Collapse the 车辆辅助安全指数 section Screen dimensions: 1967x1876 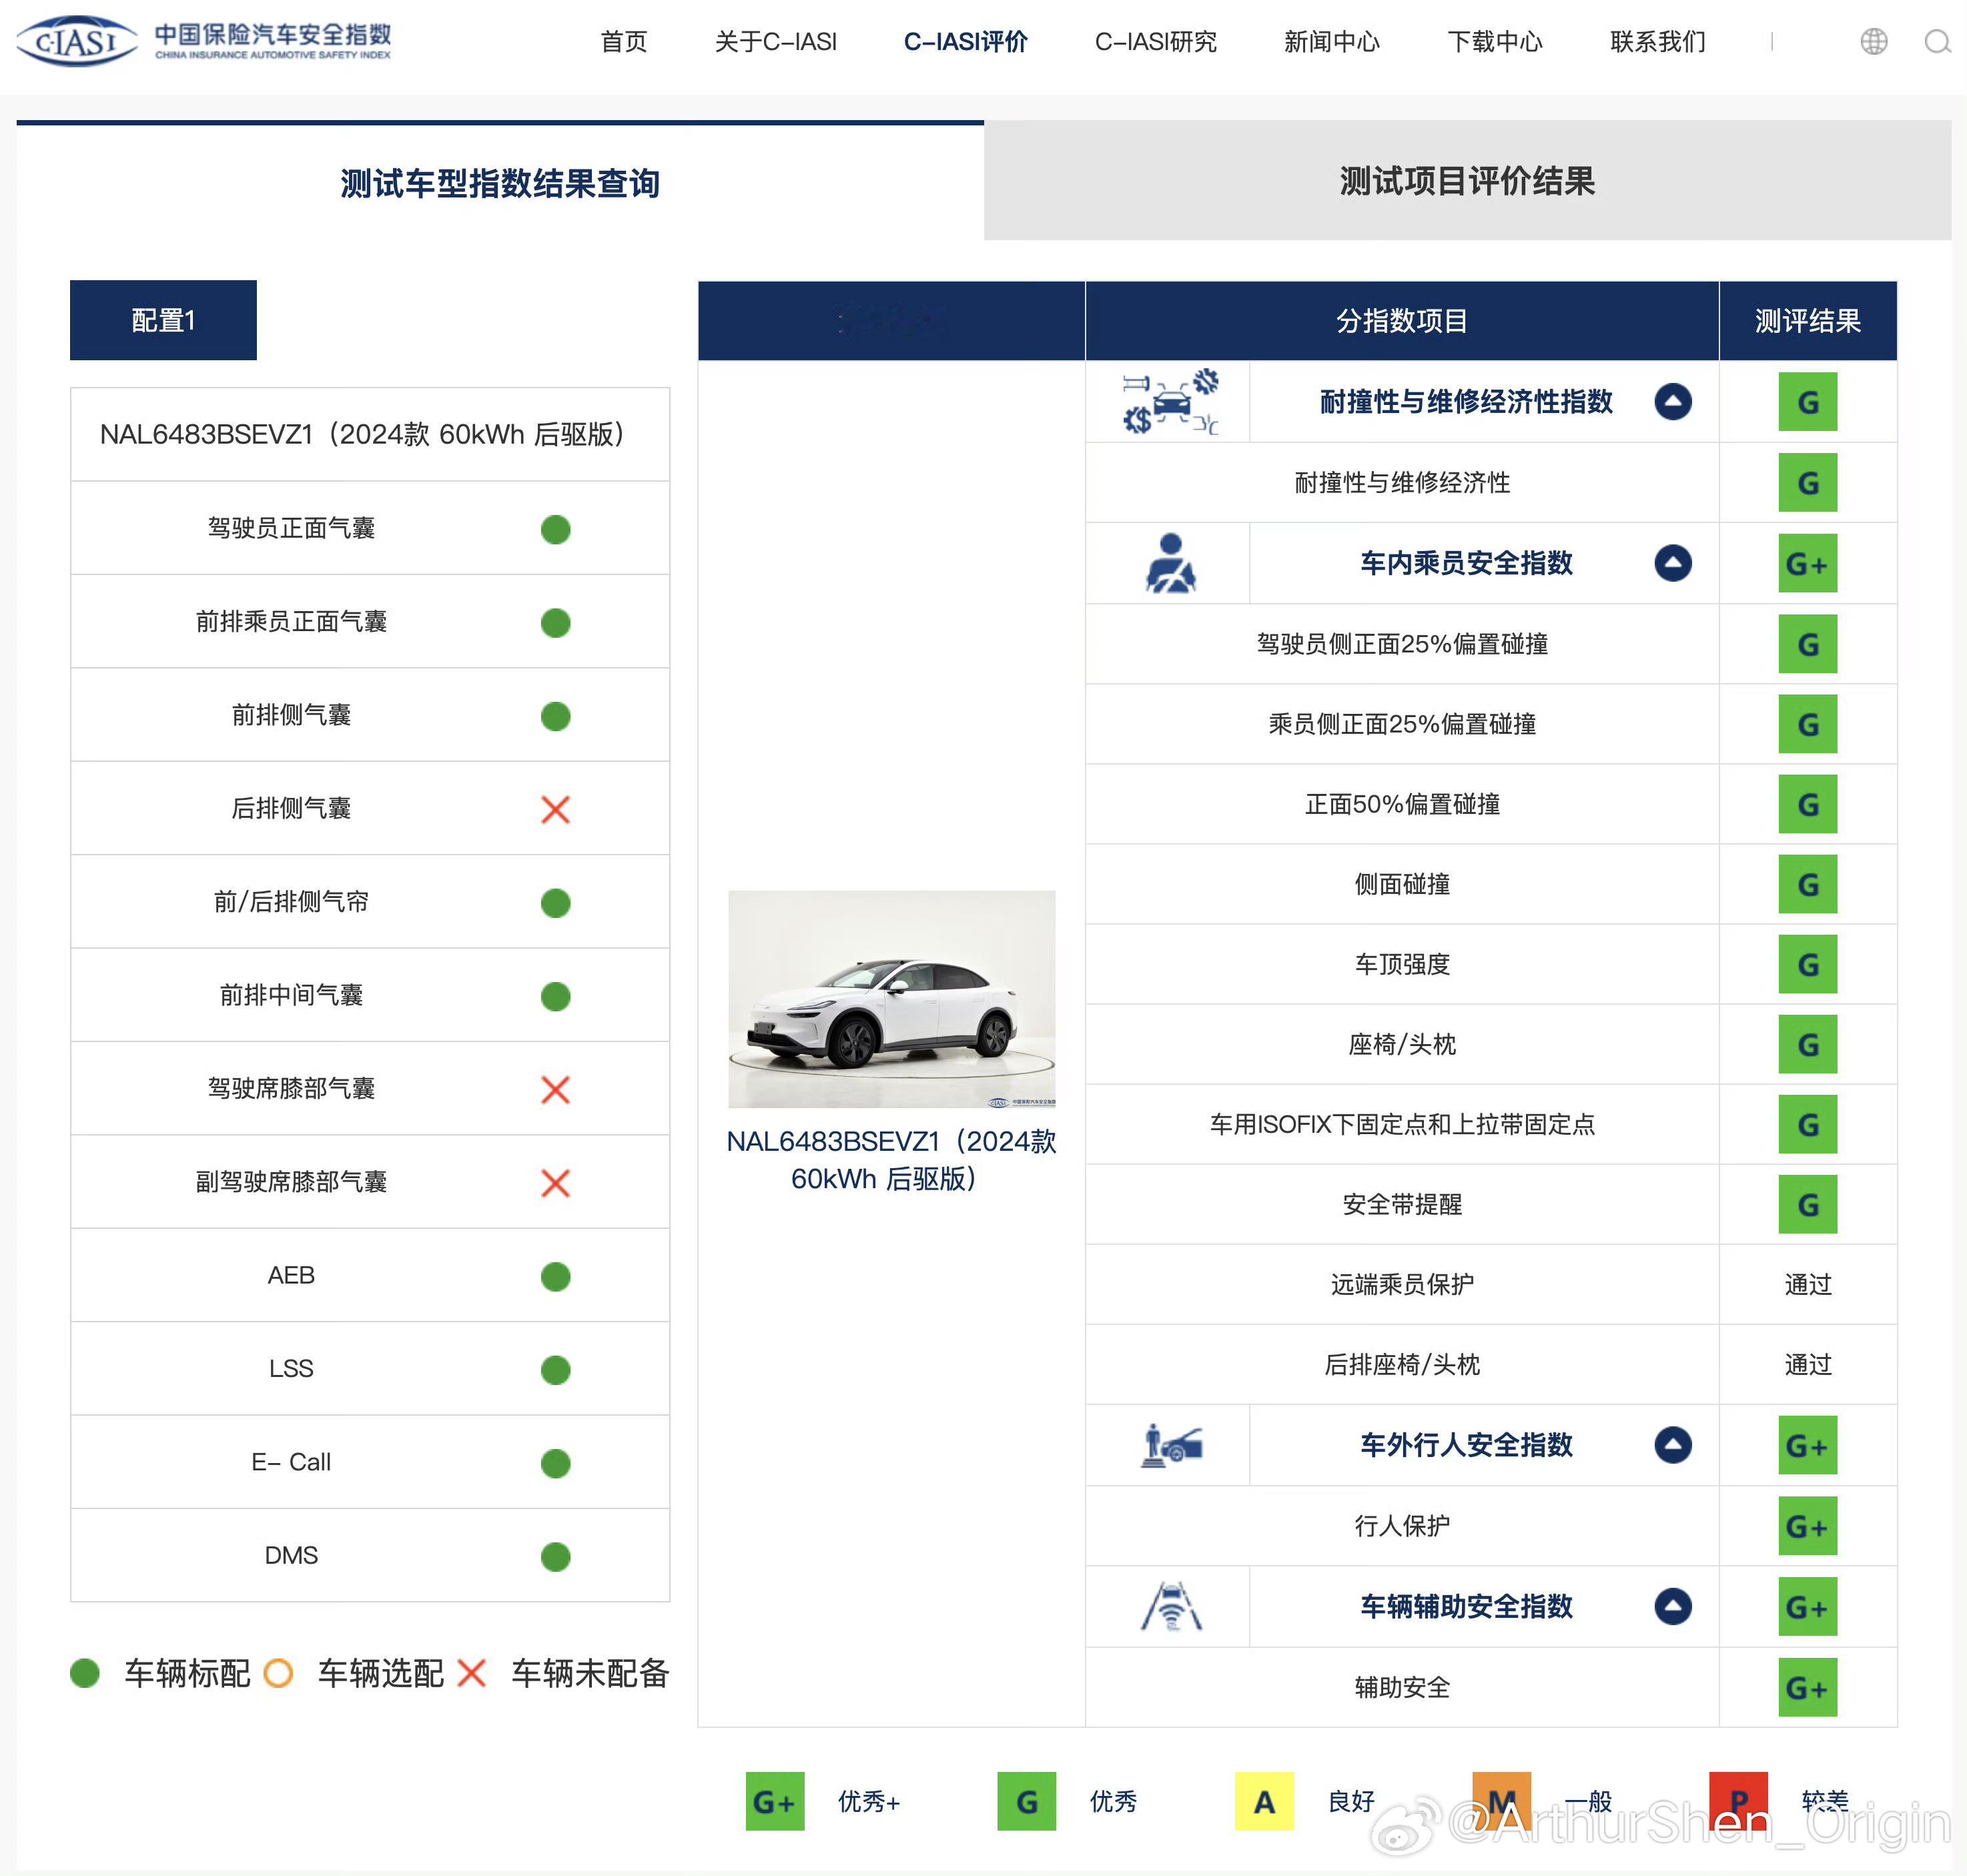(x=1672, y=1607)
